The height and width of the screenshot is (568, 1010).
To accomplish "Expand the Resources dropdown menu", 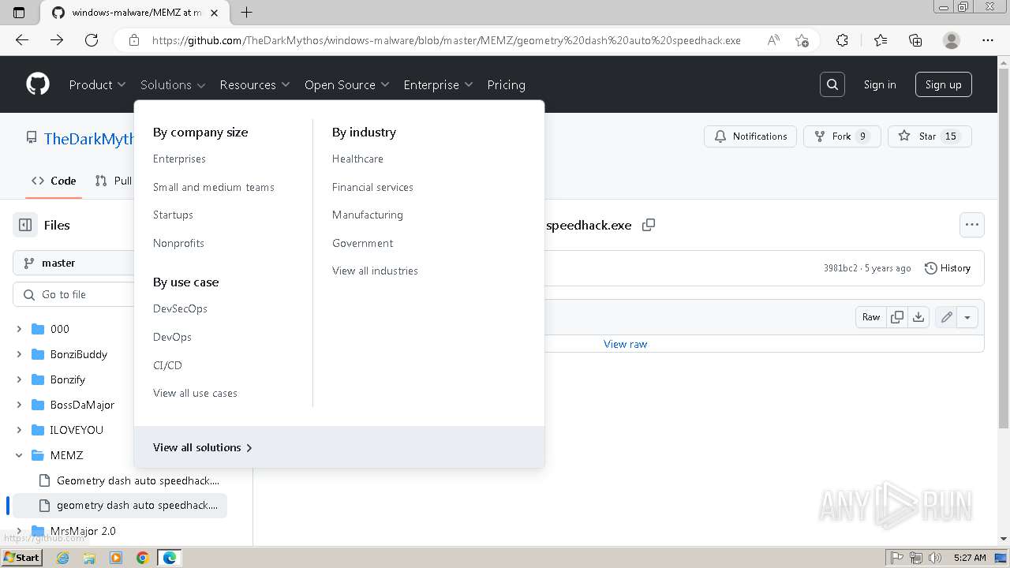I will pos(255,84).
